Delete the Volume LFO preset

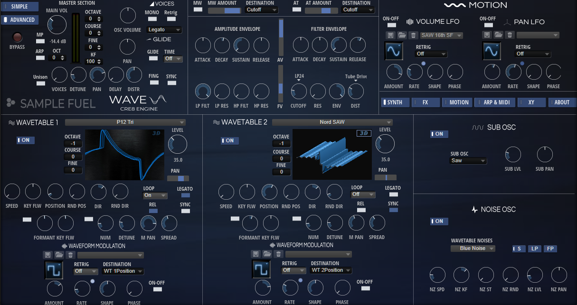pos(413,35)
